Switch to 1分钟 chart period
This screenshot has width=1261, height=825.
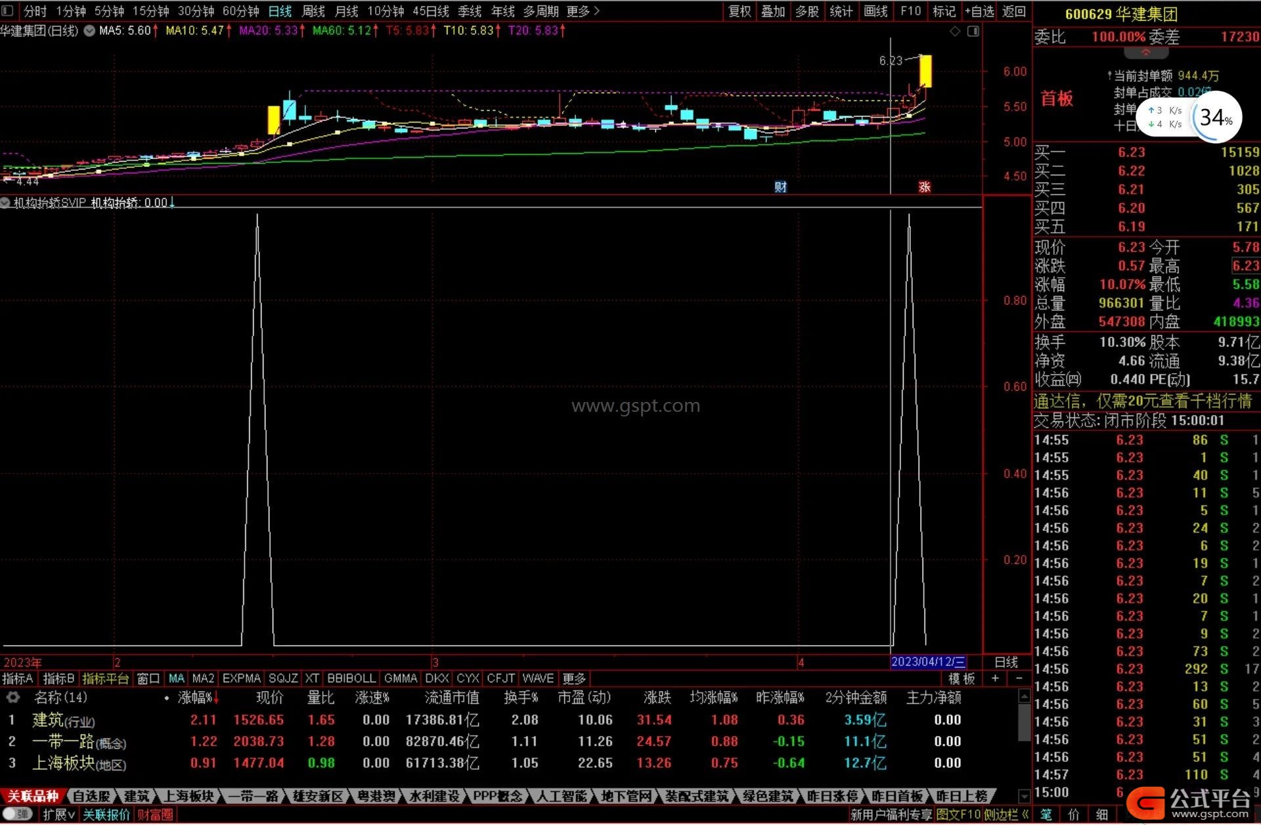71,11
